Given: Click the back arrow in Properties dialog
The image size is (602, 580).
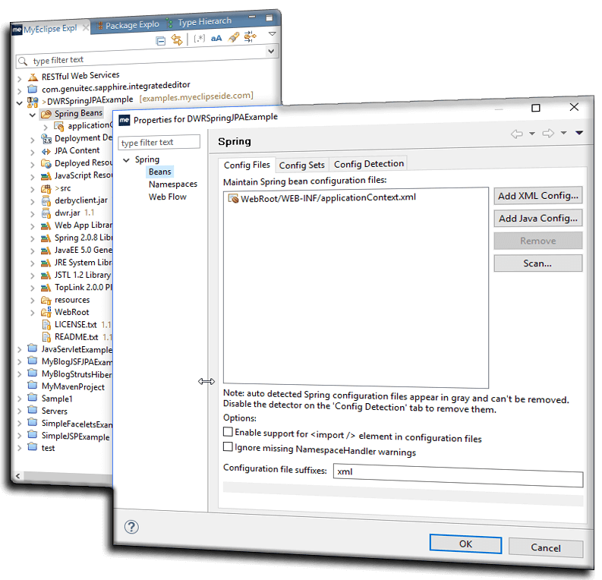Looking at the screenshot, I should 517,134.
